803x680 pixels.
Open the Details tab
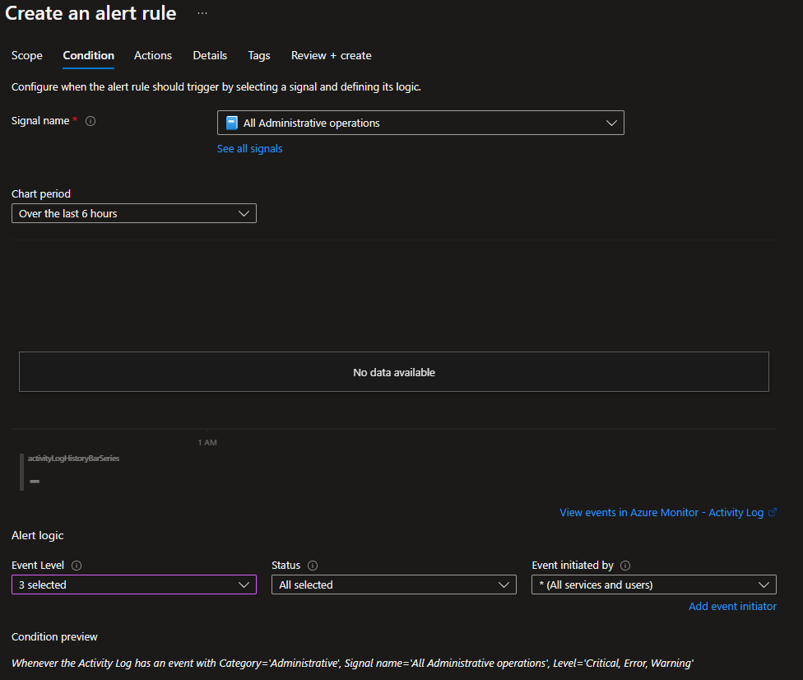click(210, 55)
